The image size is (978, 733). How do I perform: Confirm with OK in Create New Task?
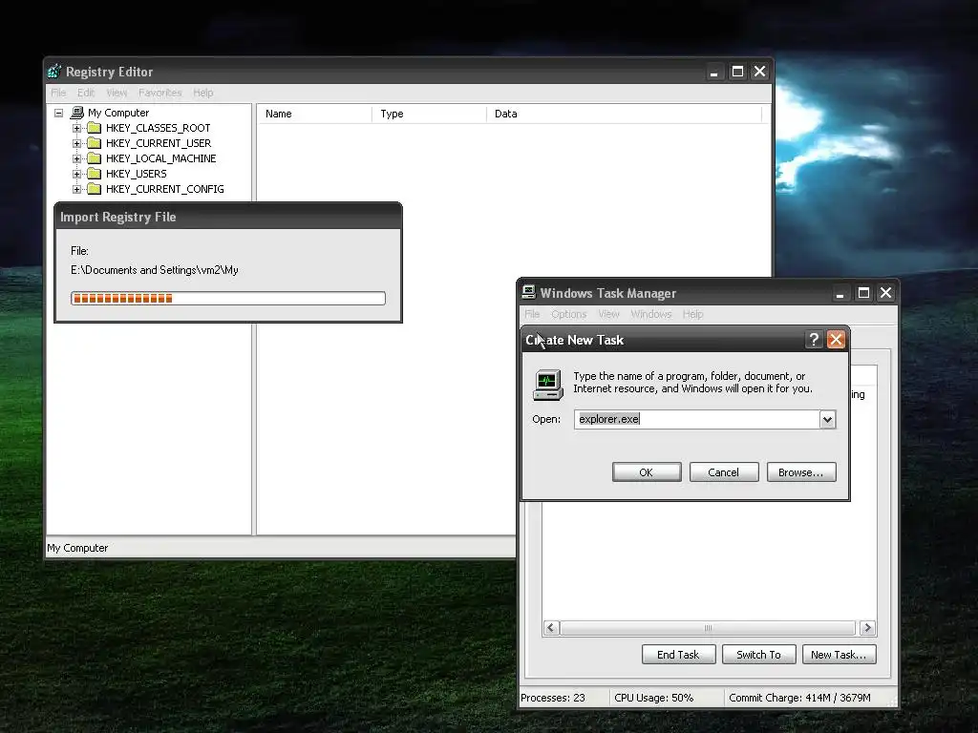click(x=647, y=472)
